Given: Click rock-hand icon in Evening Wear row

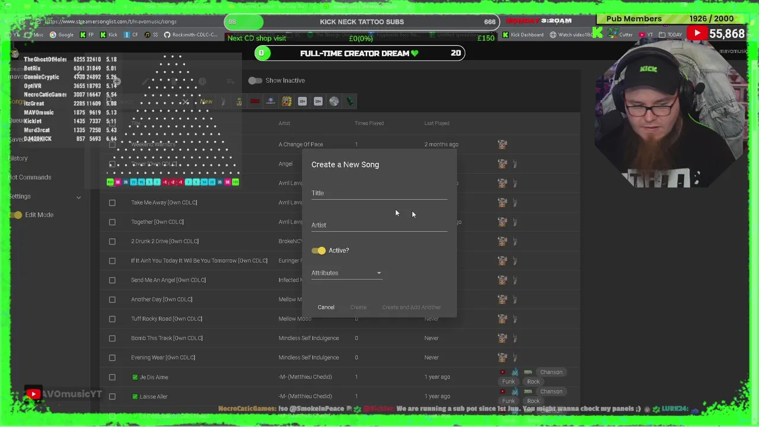Looking at the screenshot, I should coord(515,358).
